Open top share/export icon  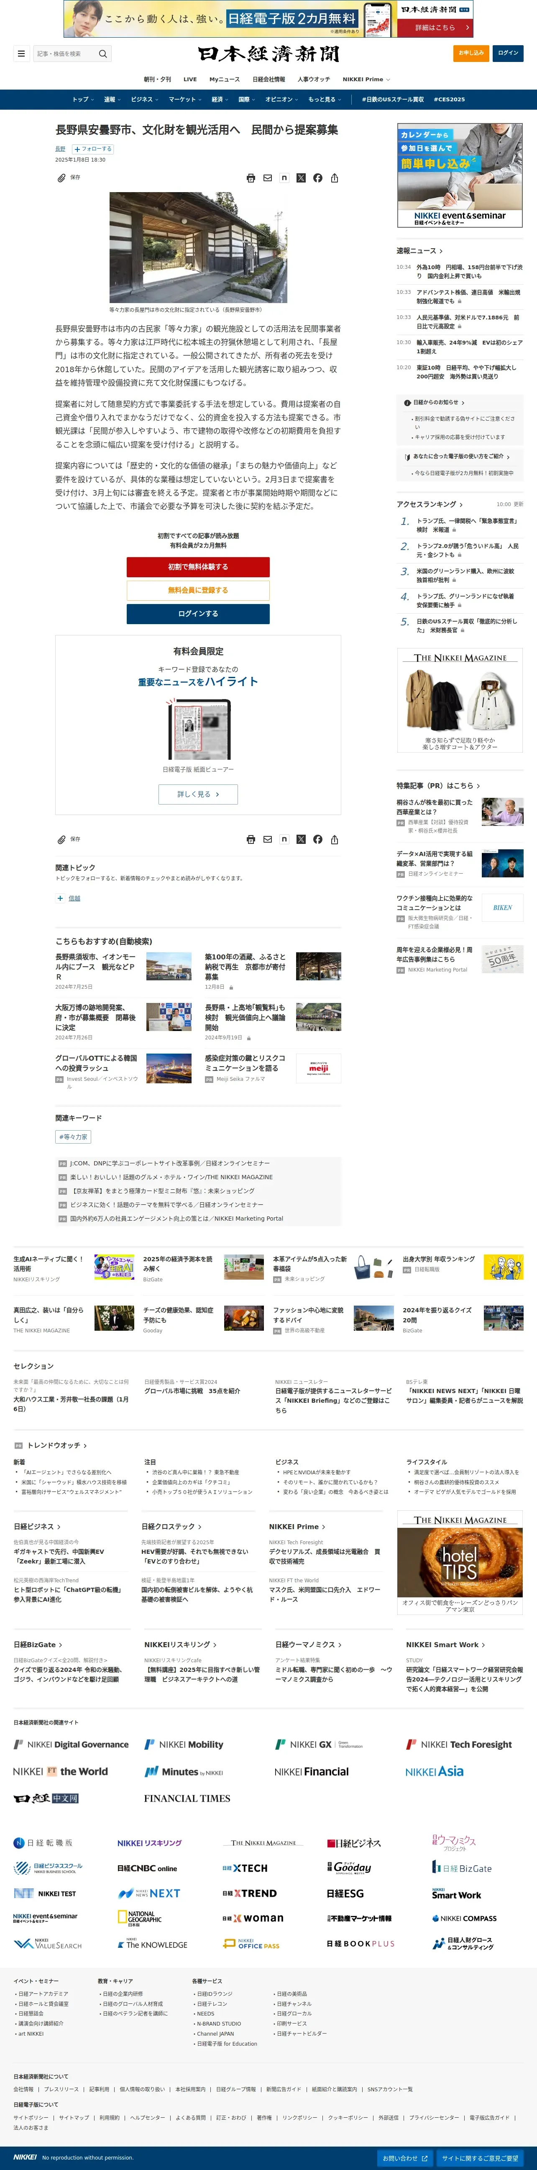[x=334, y=178]
